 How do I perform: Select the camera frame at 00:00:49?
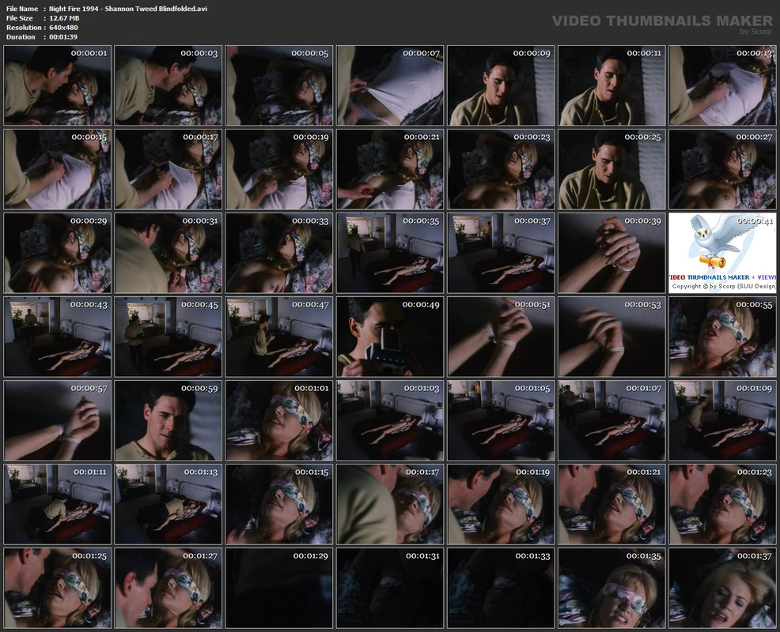coord(390,337)
